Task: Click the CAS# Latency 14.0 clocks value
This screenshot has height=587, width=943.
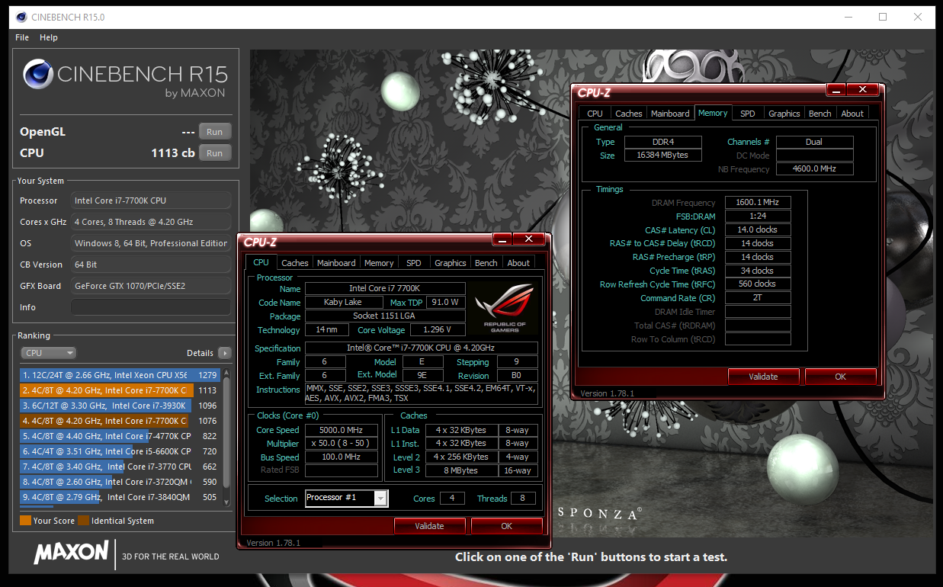Action: coord(757,229)
